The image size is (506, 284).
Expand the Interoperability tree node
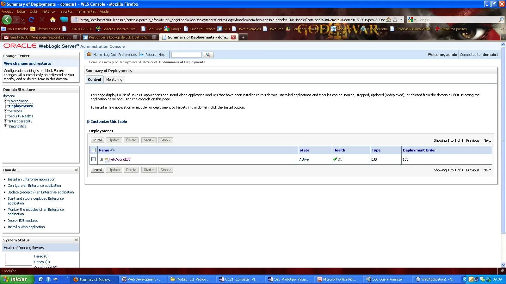(x=5, y=121)
